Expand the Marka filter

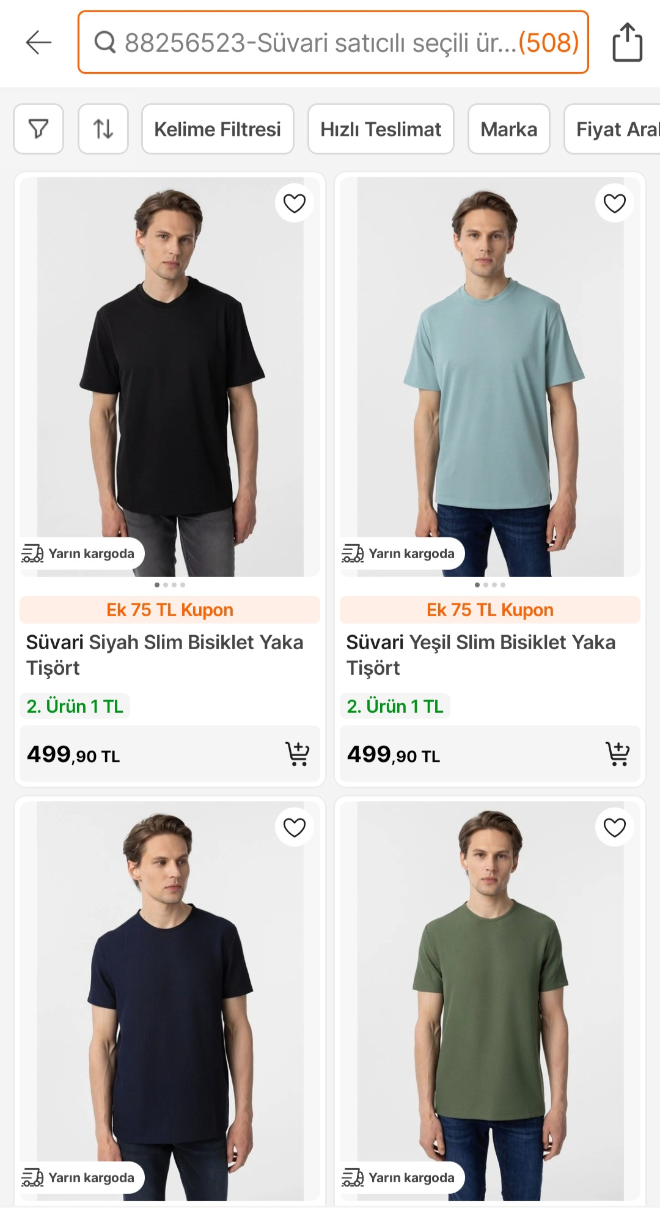[x=509, y=129]
